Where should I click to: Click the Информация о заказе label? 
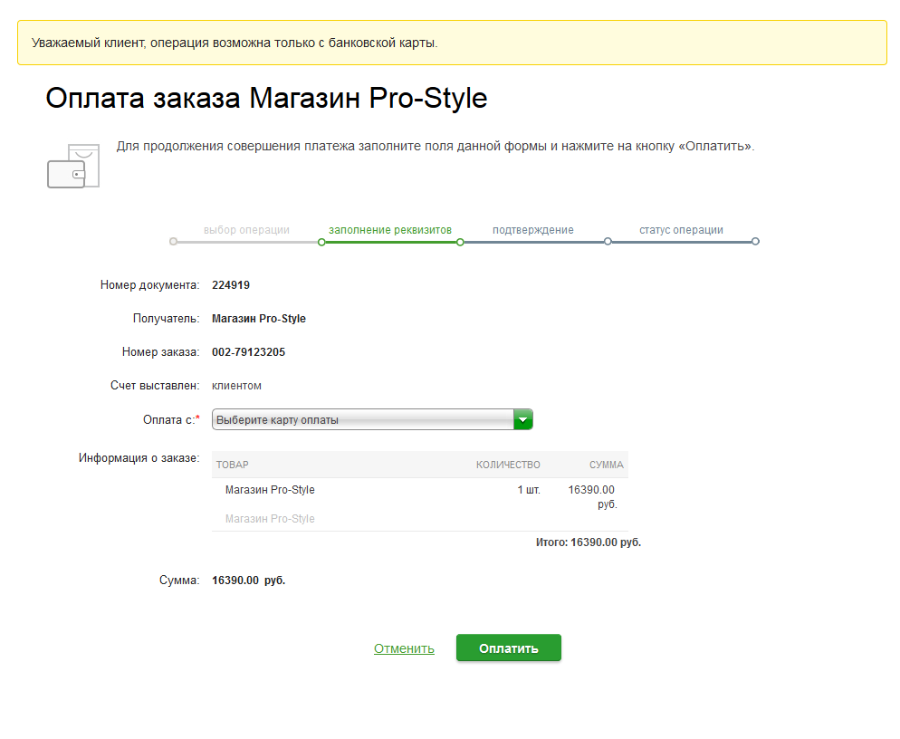pyautogui.click(x=139, y=457)
